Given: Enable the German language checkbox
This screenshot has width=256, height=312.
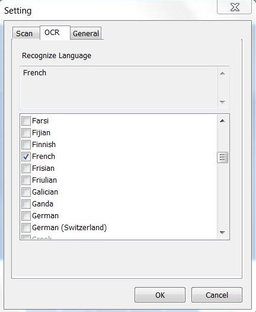Looking at the screenshot, I should [x=26, y=216].
